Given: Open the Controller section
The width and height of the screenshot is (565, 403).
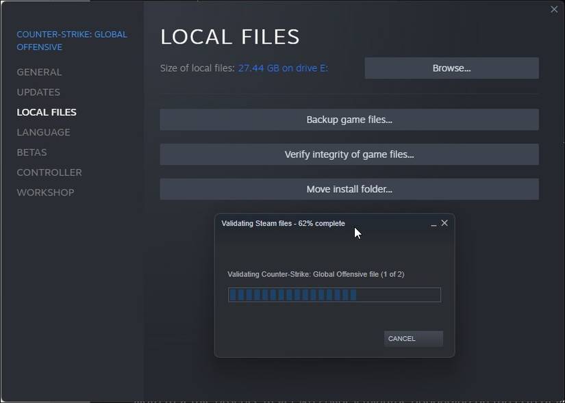Looking at the screenshot, I should tap(49, 172).
